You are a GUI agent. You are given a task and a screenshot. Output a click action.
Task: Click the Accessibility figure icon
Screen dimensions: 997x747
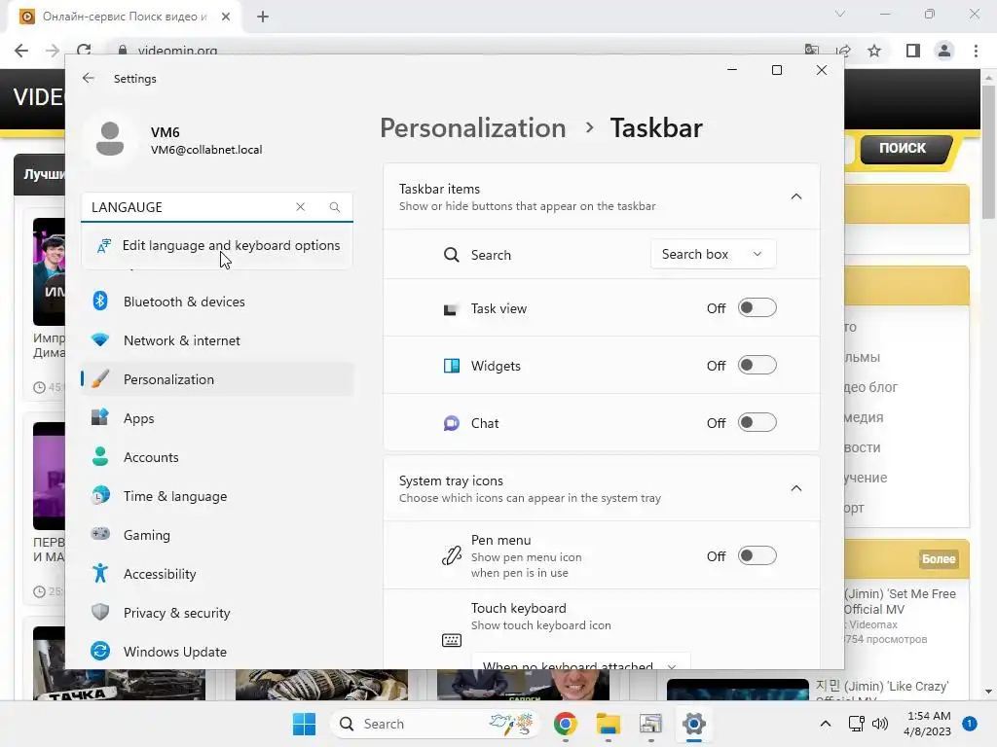click(100, 573)
